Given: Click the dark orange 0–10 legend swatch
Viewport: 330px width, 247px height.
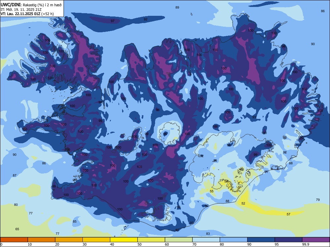Looking at the screenshot, I should 14,240.
